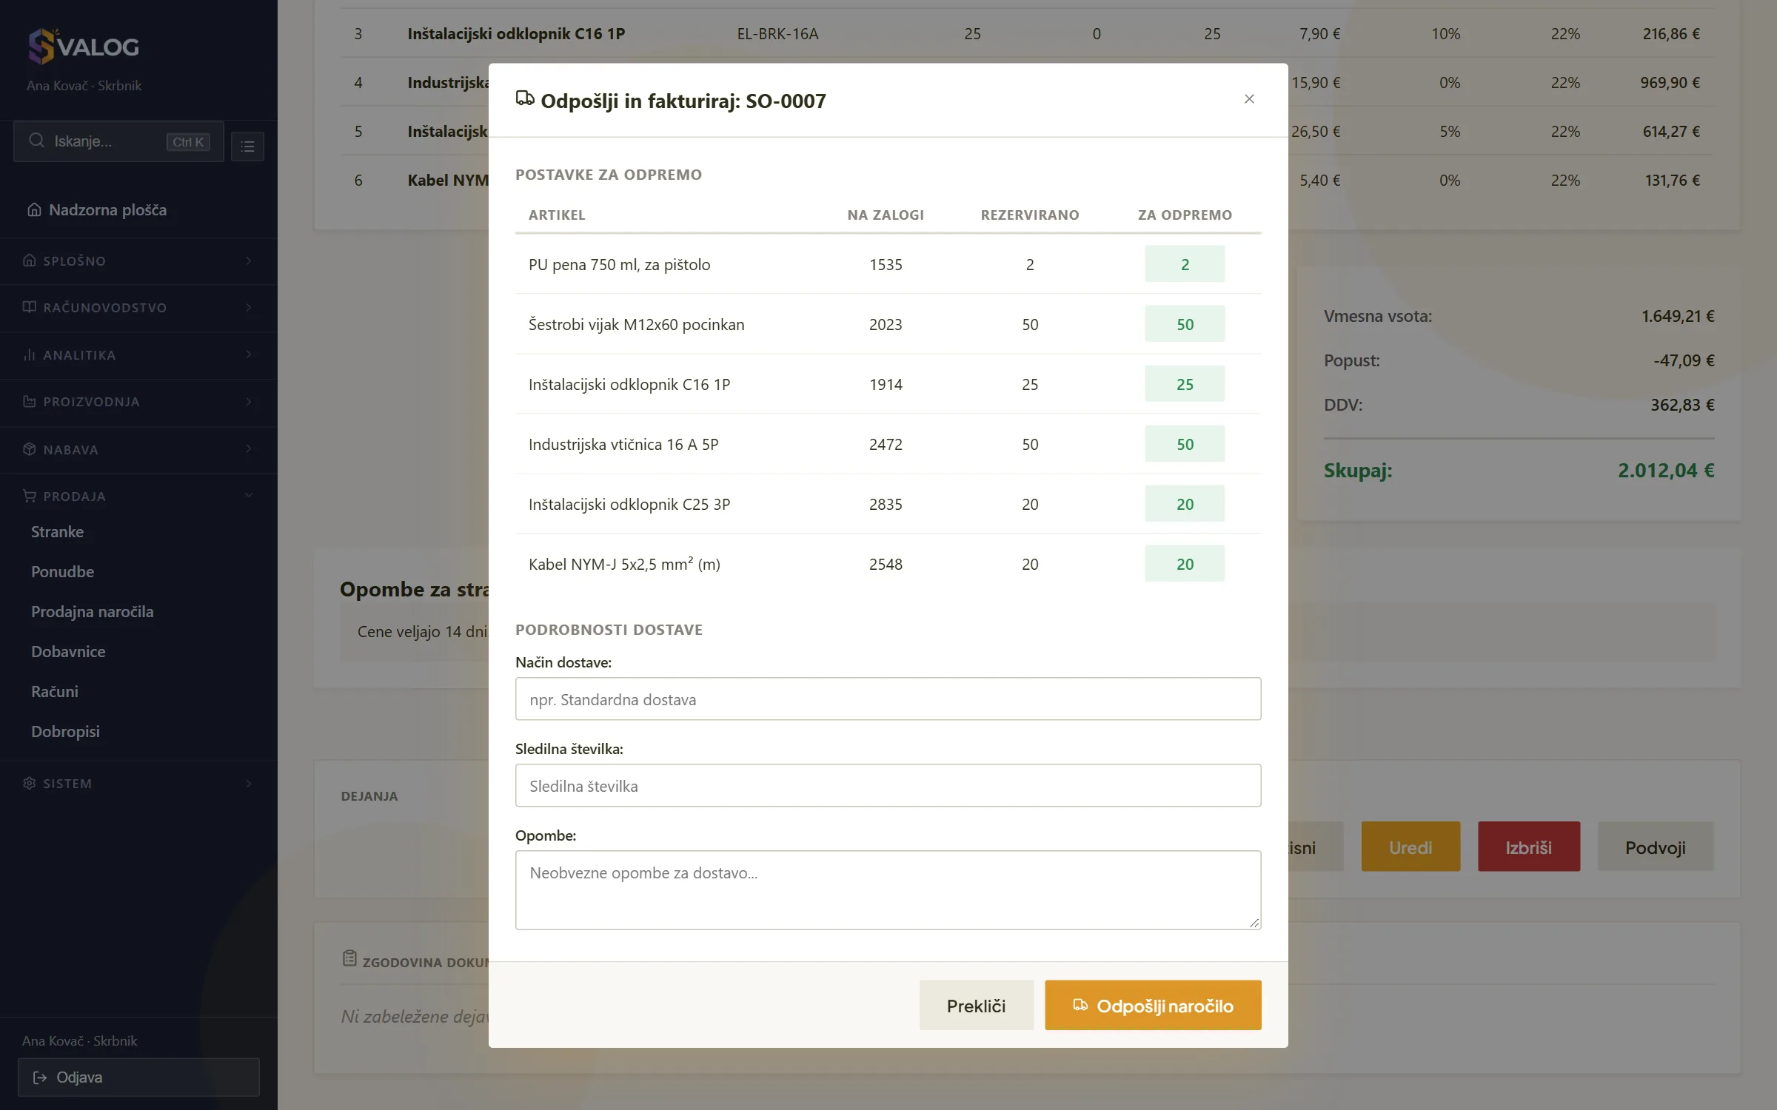The width and height of the screenshot is (1777, 1110).
Task: Toggle the sidebar list-view icon button
Action: (247, 146)
